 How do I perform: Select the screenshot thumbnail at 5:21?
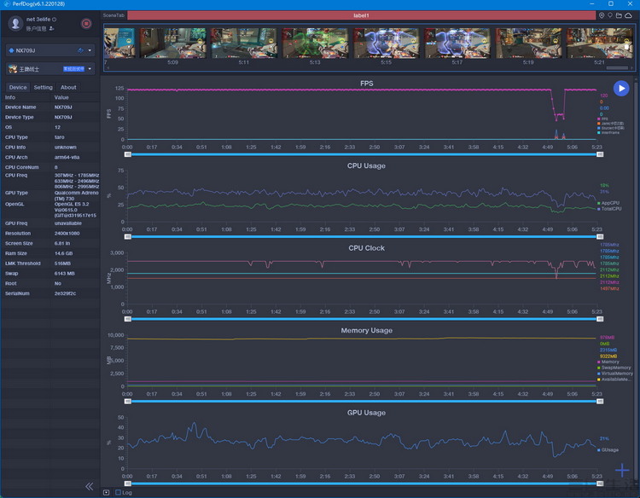(599, 43)
